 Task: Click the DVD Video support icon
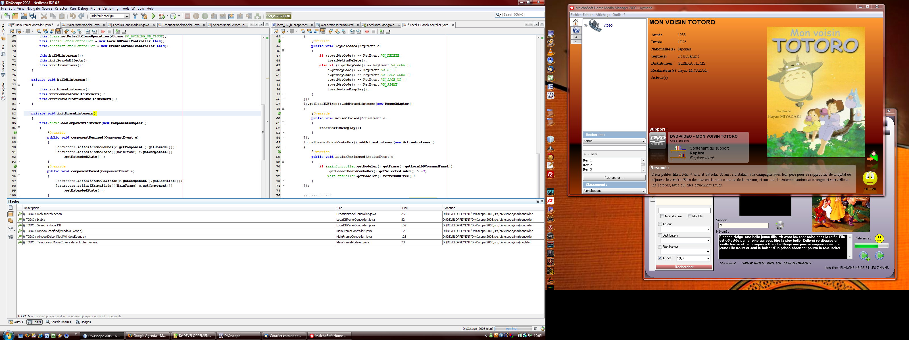658,140
